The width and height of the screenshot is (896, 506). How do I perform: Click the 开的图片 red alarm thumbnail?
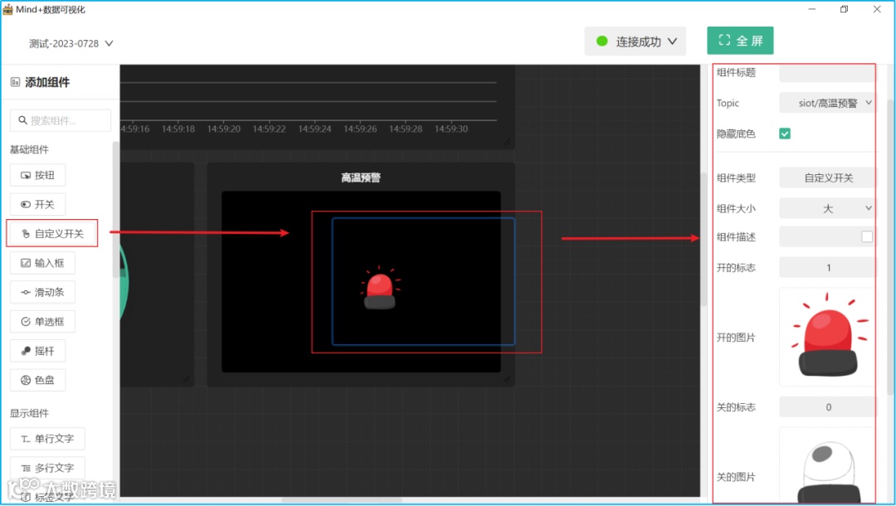[827, 337]
